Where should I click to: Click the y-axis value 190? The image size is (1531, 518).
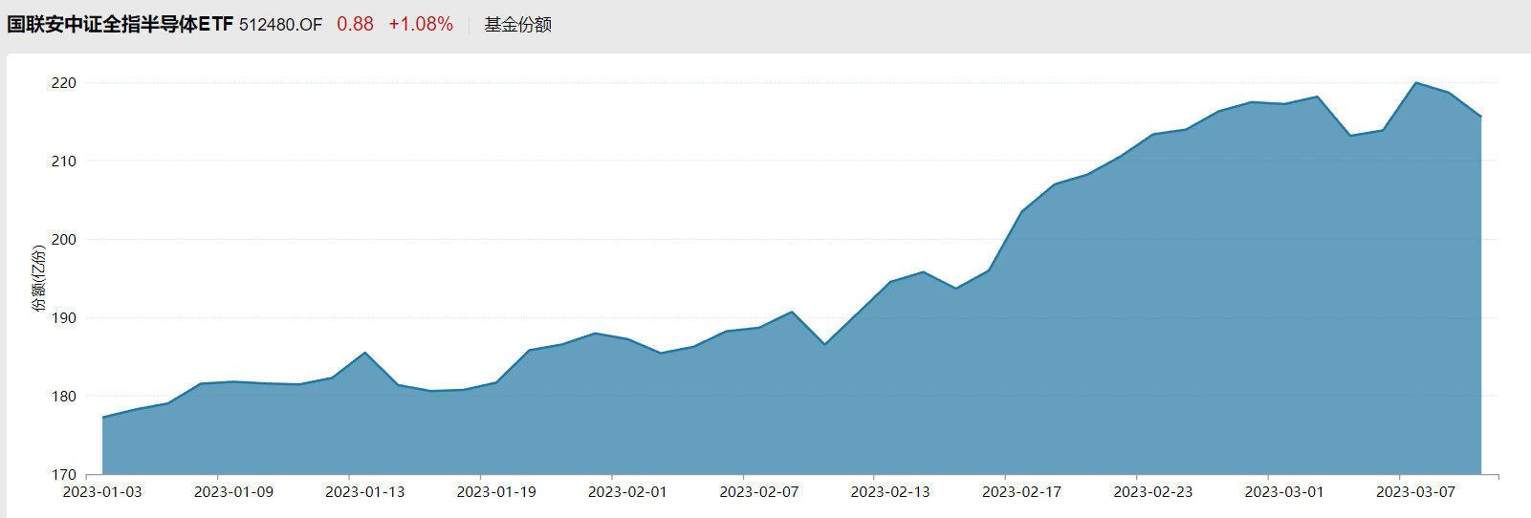click(64, 318)
